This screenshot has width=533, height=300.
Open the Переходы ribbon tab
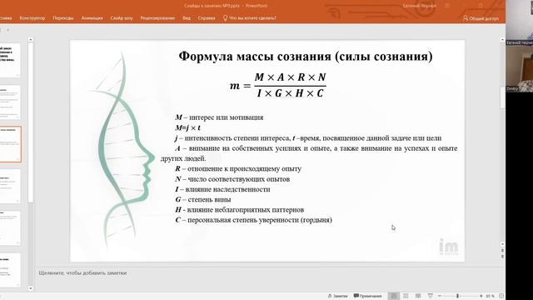[63, 18]
